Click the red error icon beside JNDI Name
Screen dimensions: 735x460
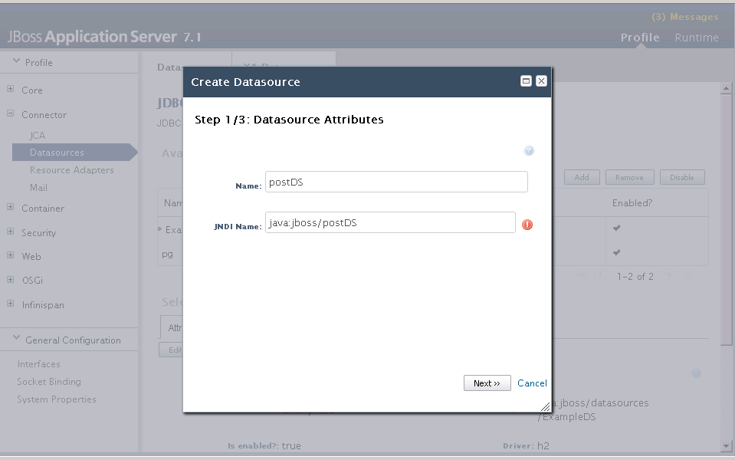point(527,225)
